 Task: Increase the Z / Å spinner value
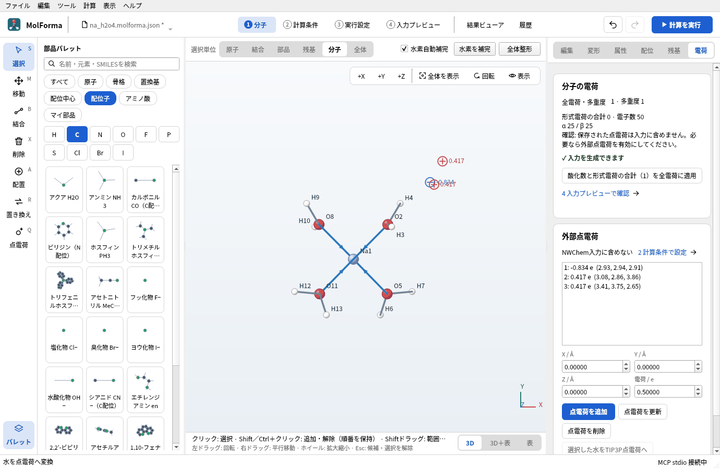[x=626, y=389]
